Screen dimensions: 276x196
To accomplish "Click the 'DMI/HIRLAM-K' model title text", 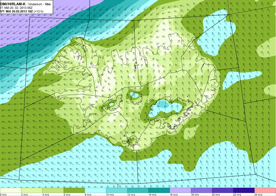I will tap(13, 4).
